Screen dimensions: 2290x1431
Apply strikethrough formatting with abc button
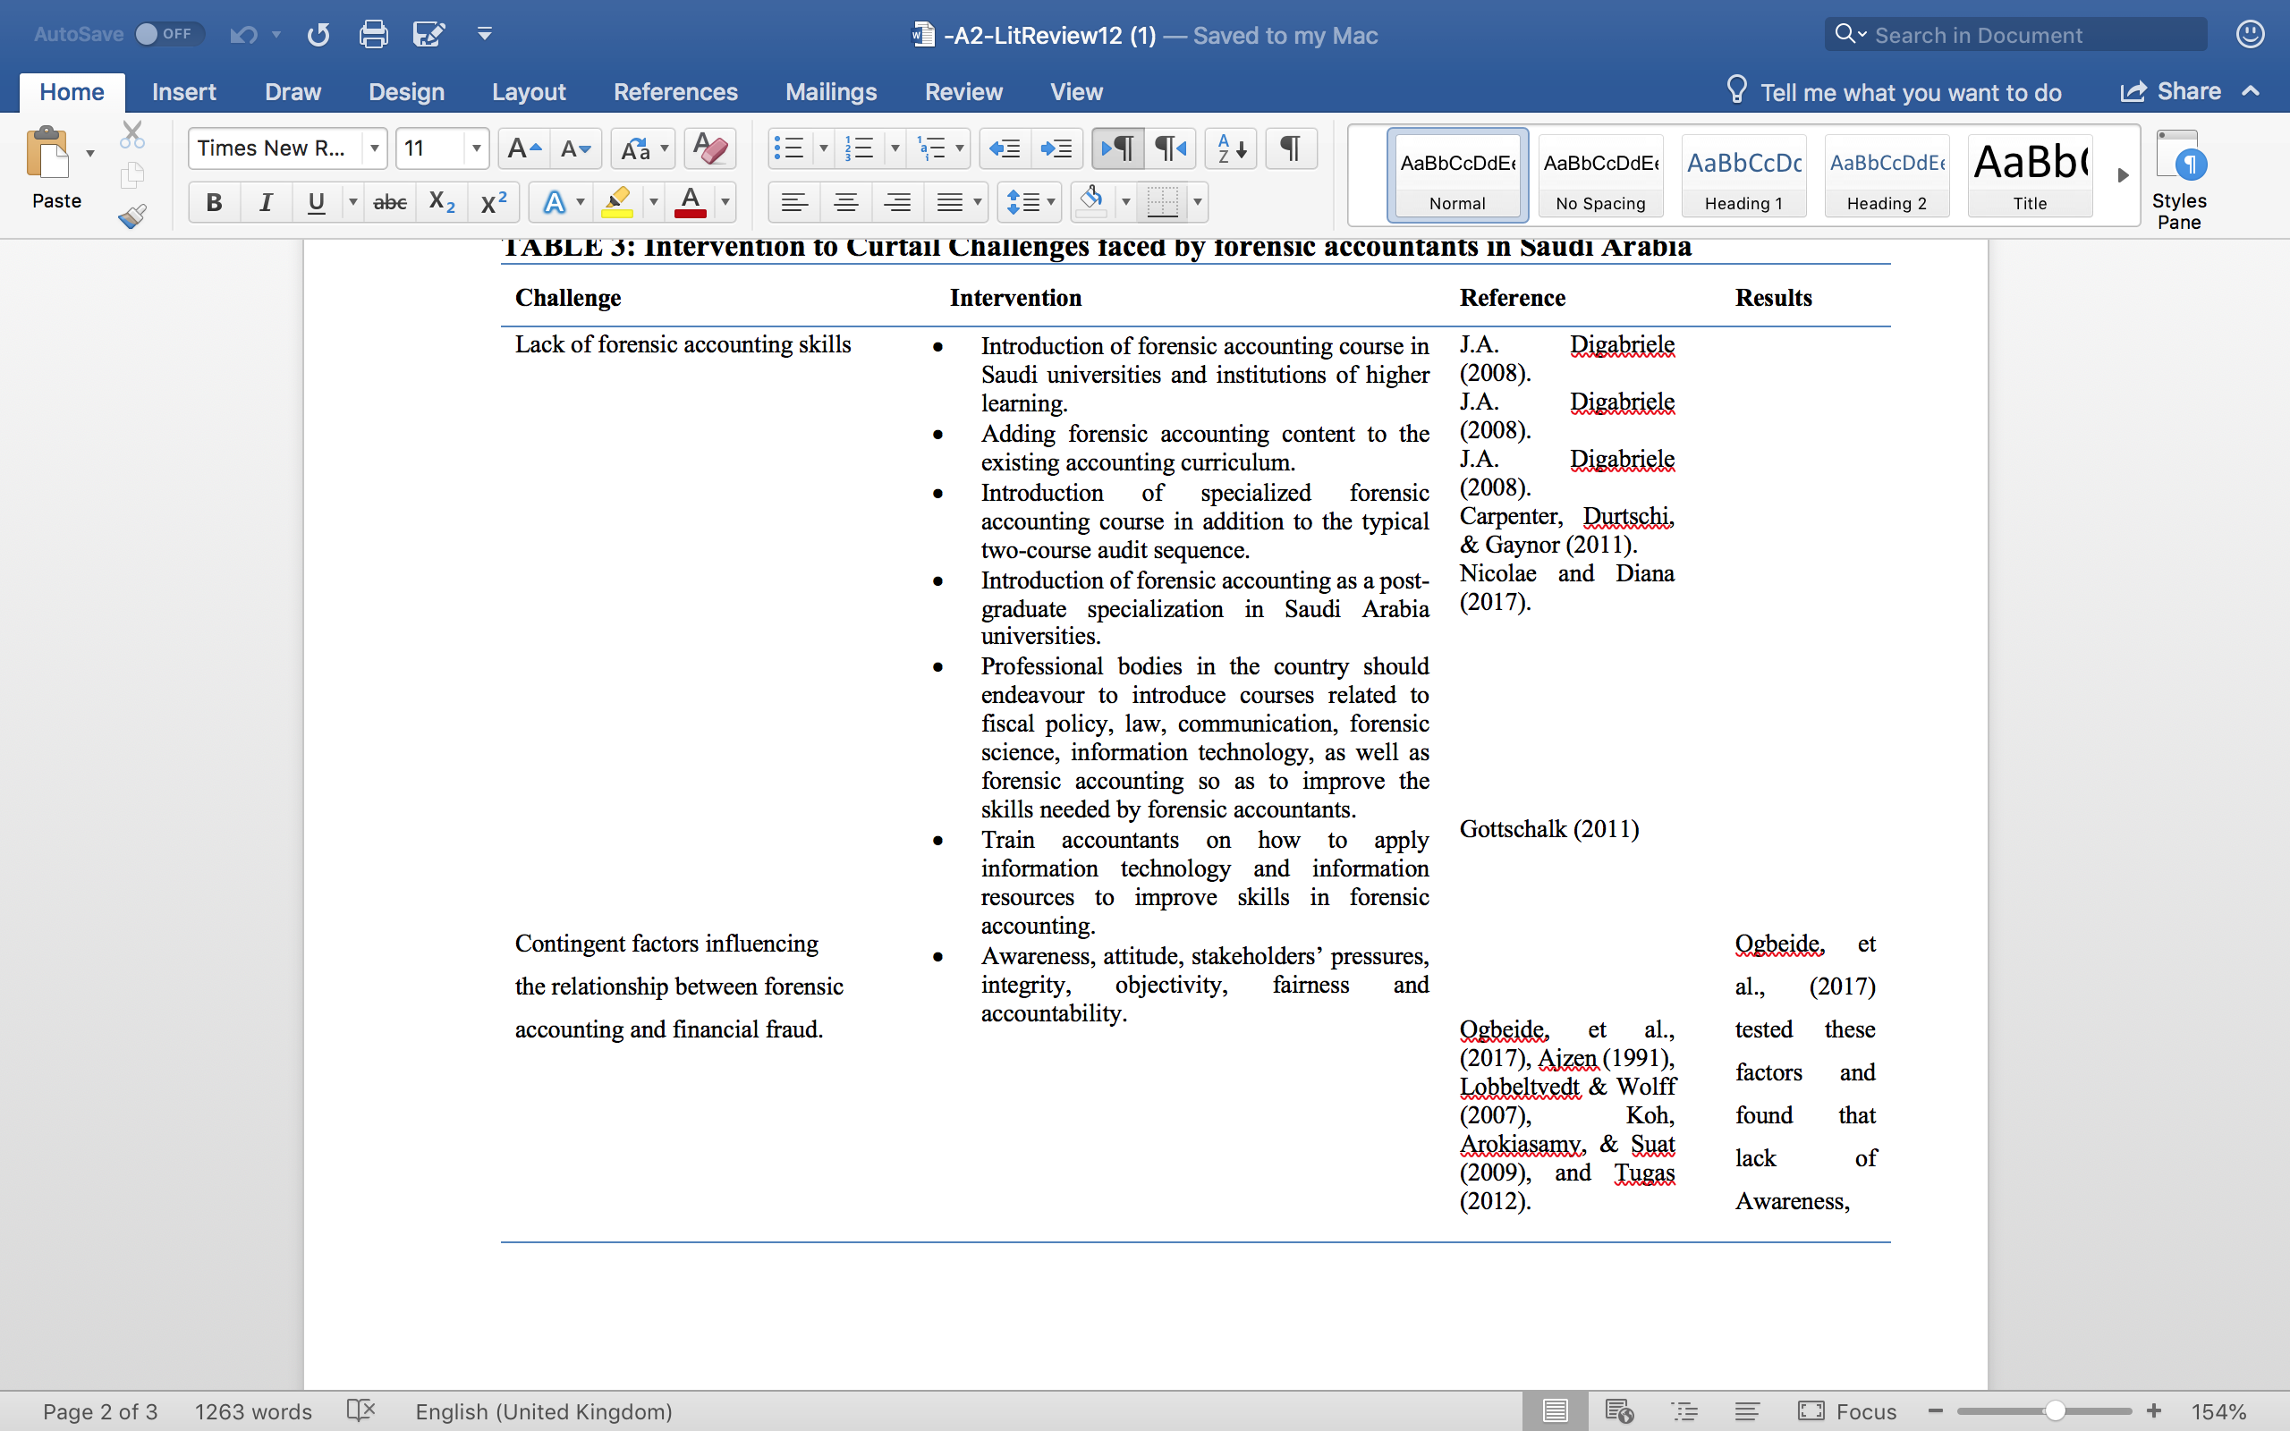(x=390, y=202)
